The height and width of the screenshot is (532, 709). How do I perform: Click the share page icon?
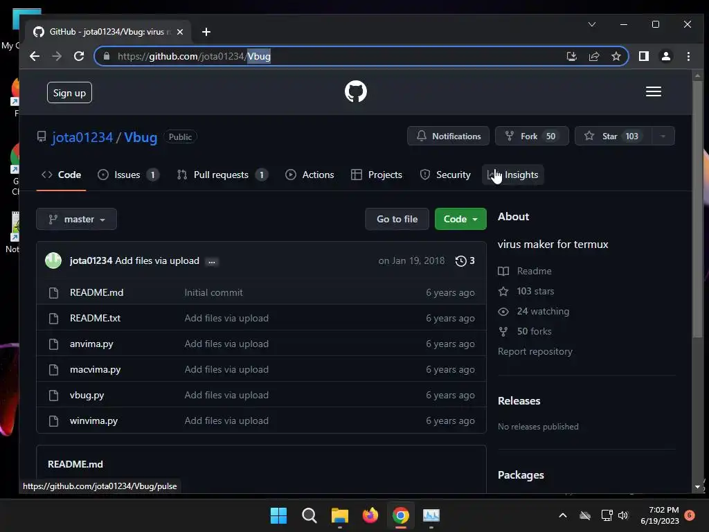(x=593, y=56)
